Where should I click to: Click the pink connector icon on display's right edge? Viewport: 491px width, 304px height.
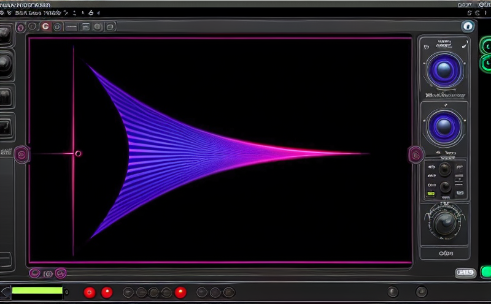[416, 154]
